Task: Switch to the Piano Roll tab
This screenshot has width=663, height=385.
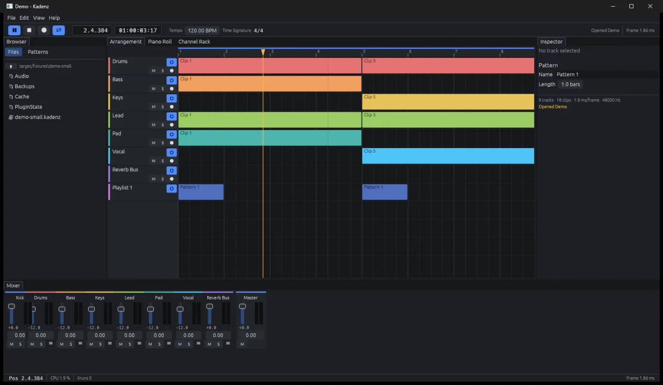Action: click(x=160, y=41)
